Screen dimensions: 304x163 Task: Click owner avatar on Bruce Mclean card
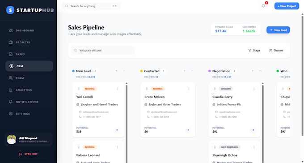pyautogui.click(x=188, y=130)
